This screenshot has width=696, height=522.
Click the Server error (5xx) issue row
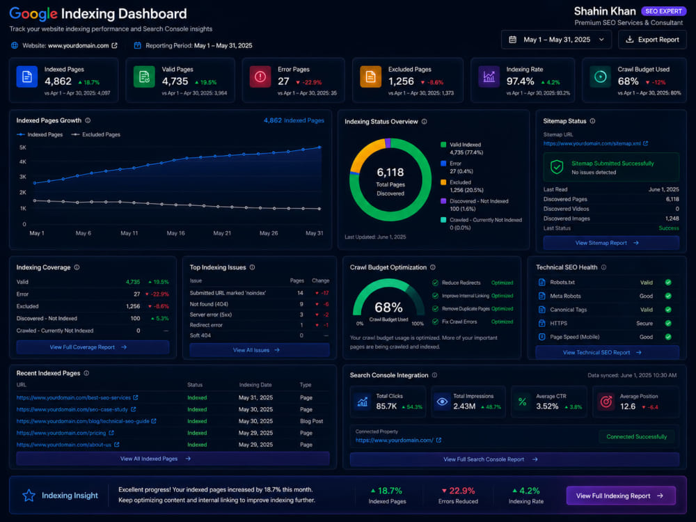(x=259, y=315)
